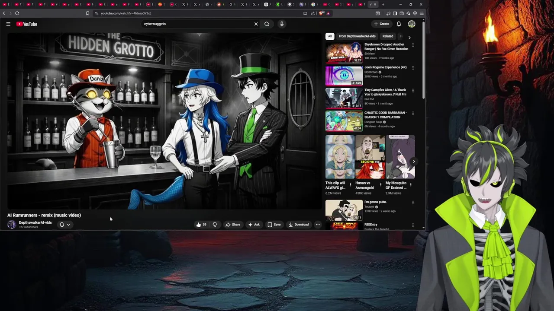Open the account avatar menu
Viewport: 554px width, 311px height.
[x=412, y=24]
